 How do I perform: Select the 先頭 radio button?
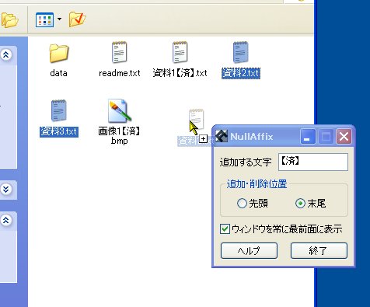click(x=242, y=204)
